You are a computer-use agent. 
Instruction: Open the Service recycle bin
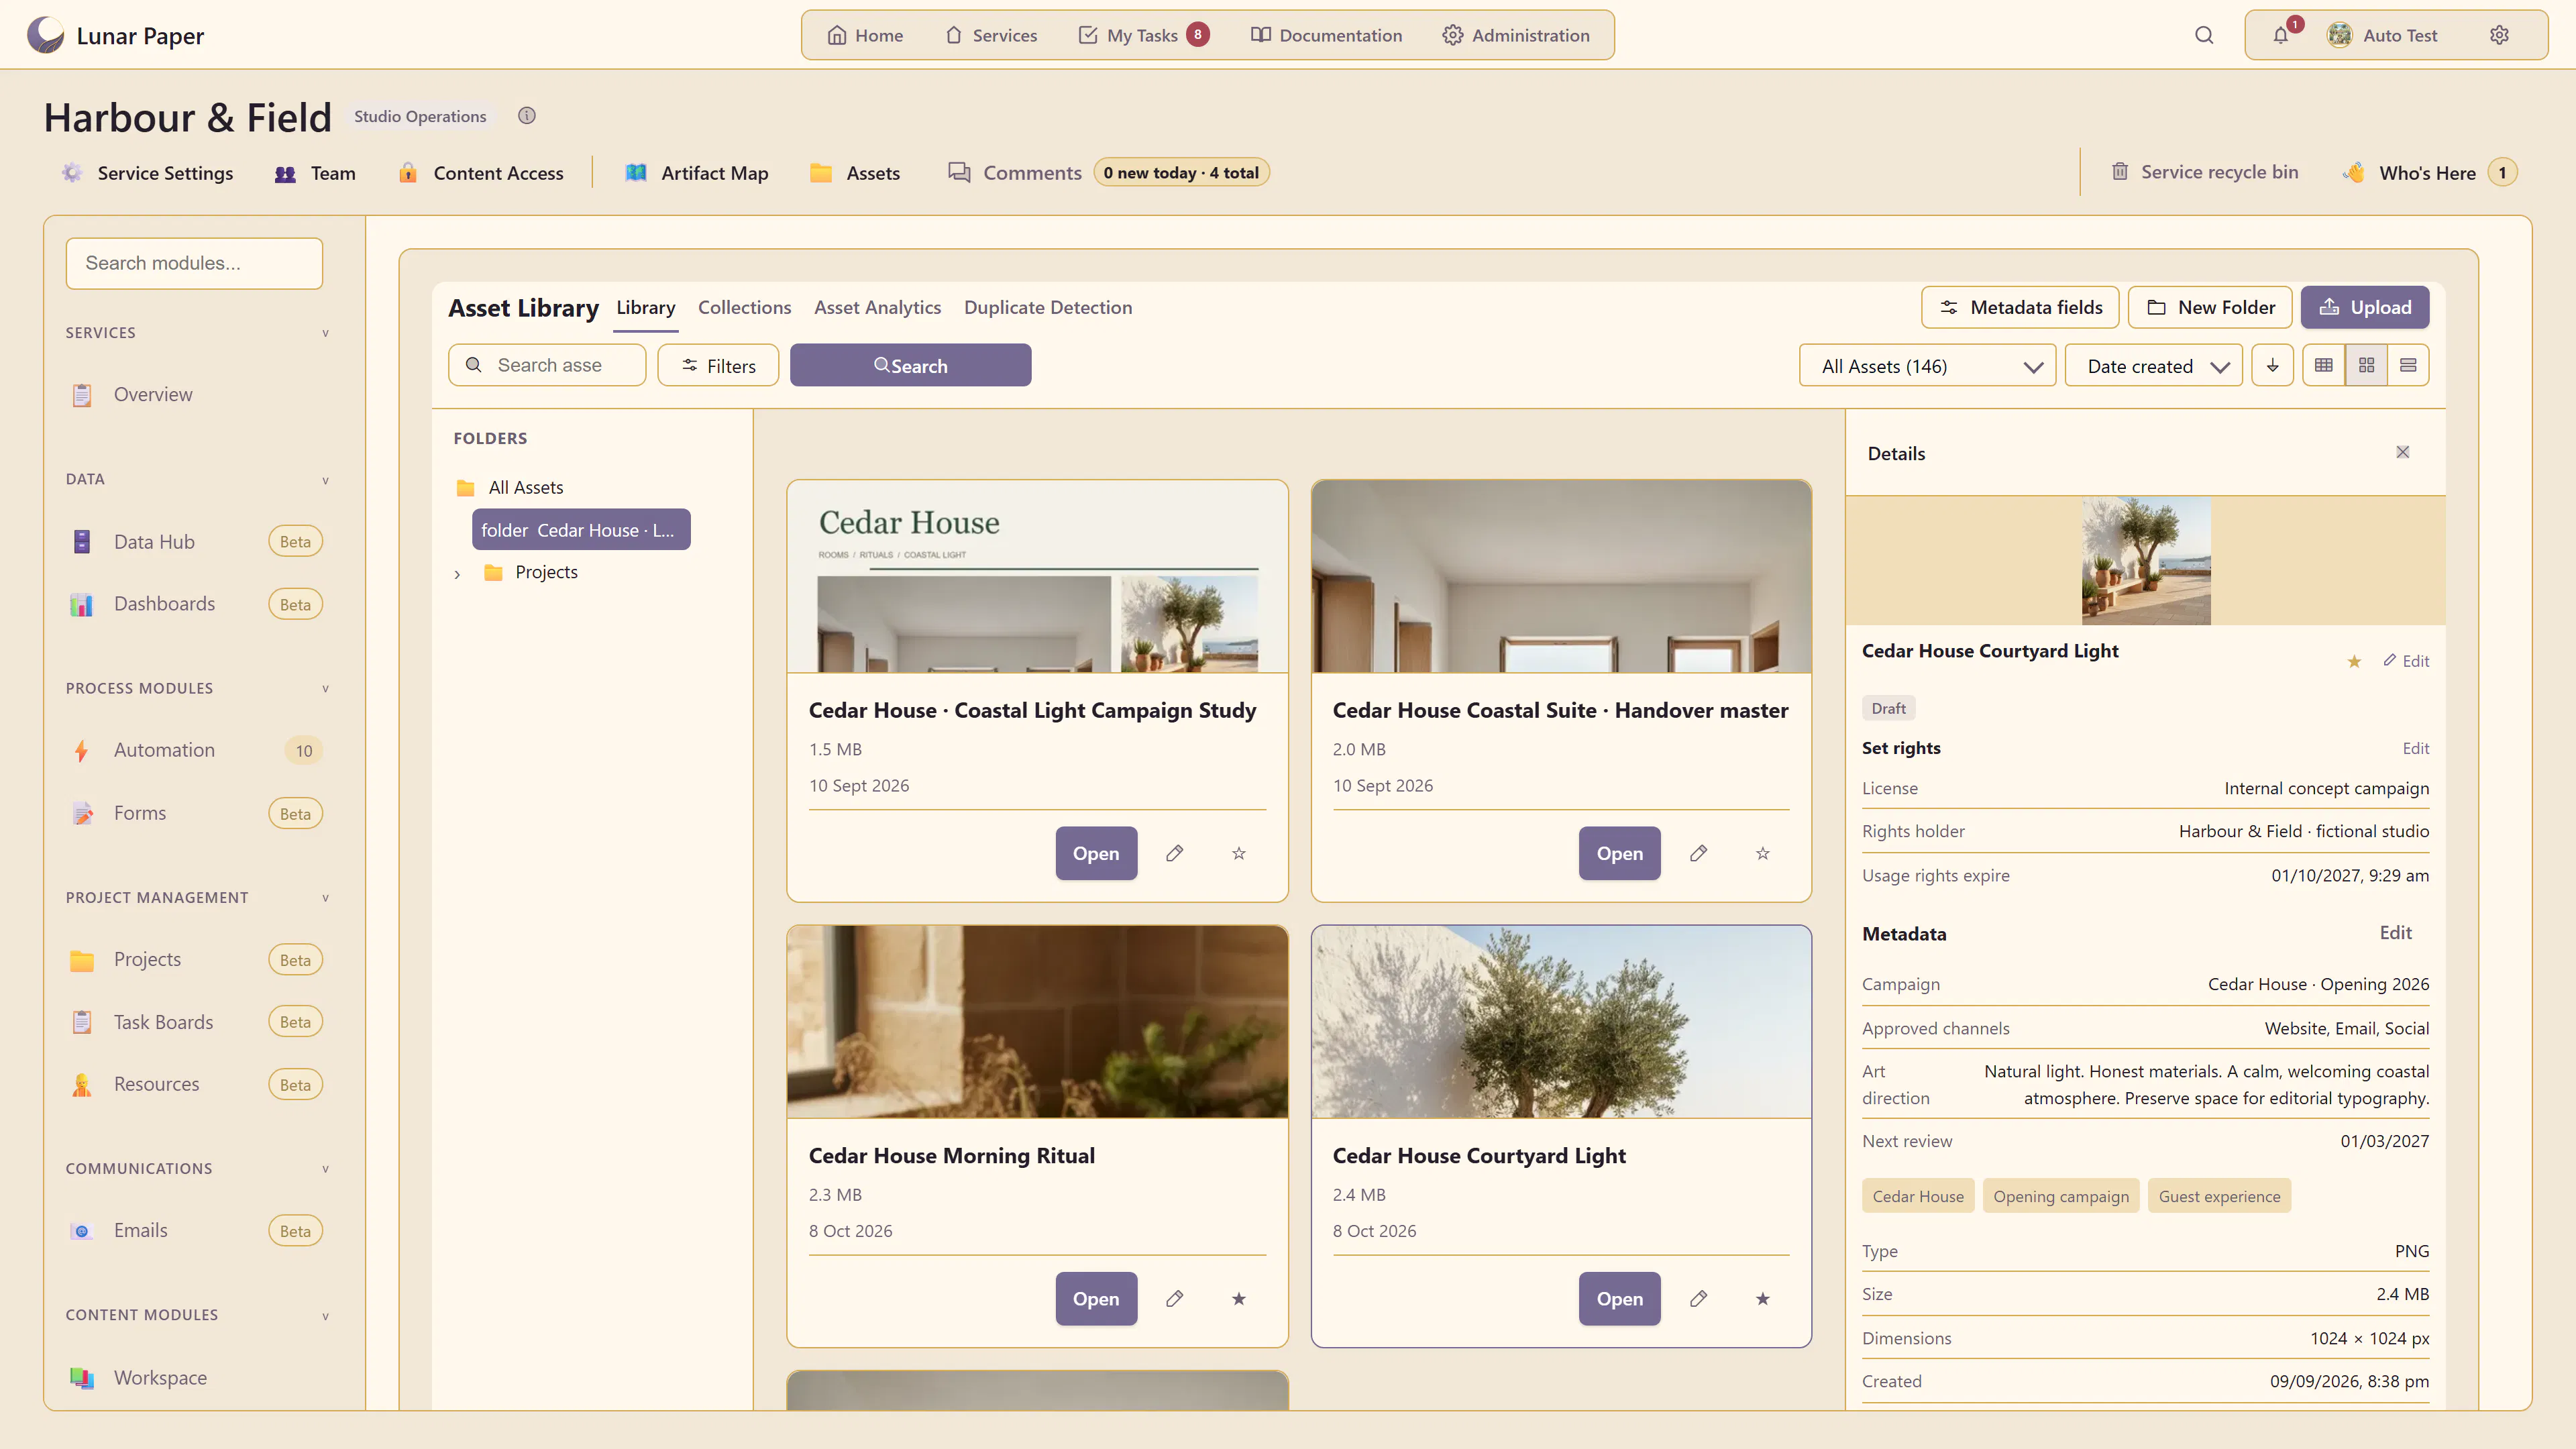coord(2205,173)
